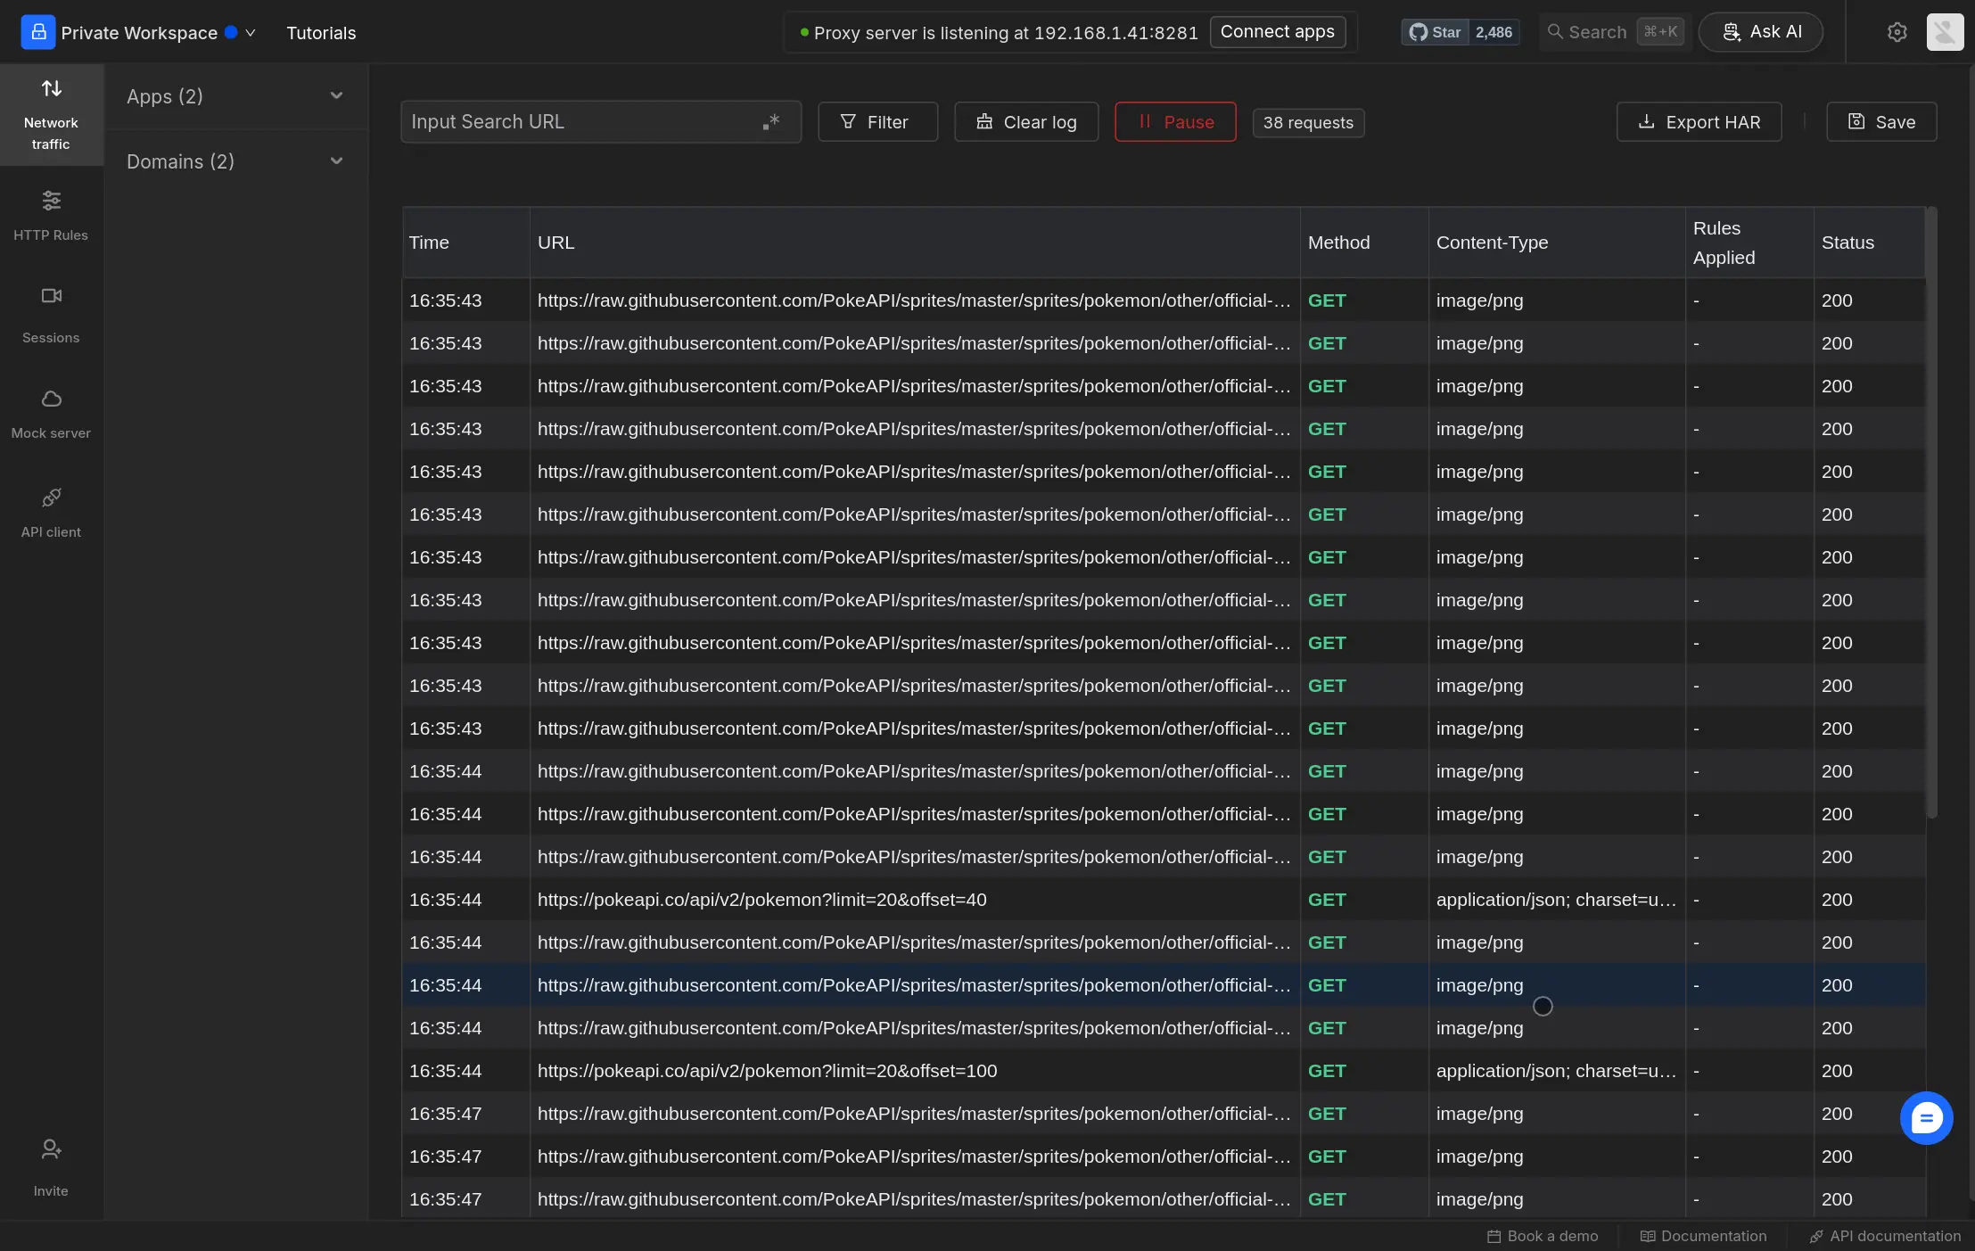Click Export HAR button
The image size is (1975, 1251).
pyautogui.click(x=1699, y=121)
